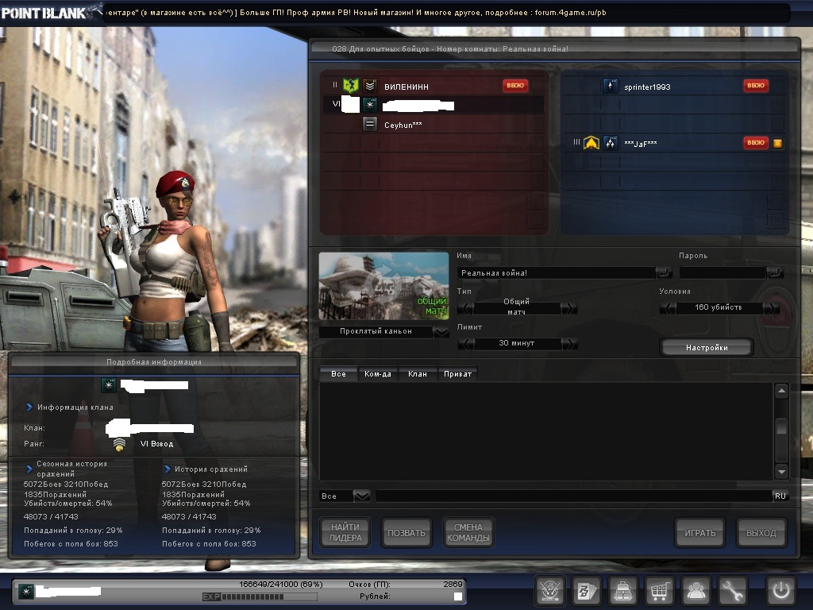Viewport: 813px width, 610px height.
Task: Click the power exit game icon
Action: (x=781, y=591)
